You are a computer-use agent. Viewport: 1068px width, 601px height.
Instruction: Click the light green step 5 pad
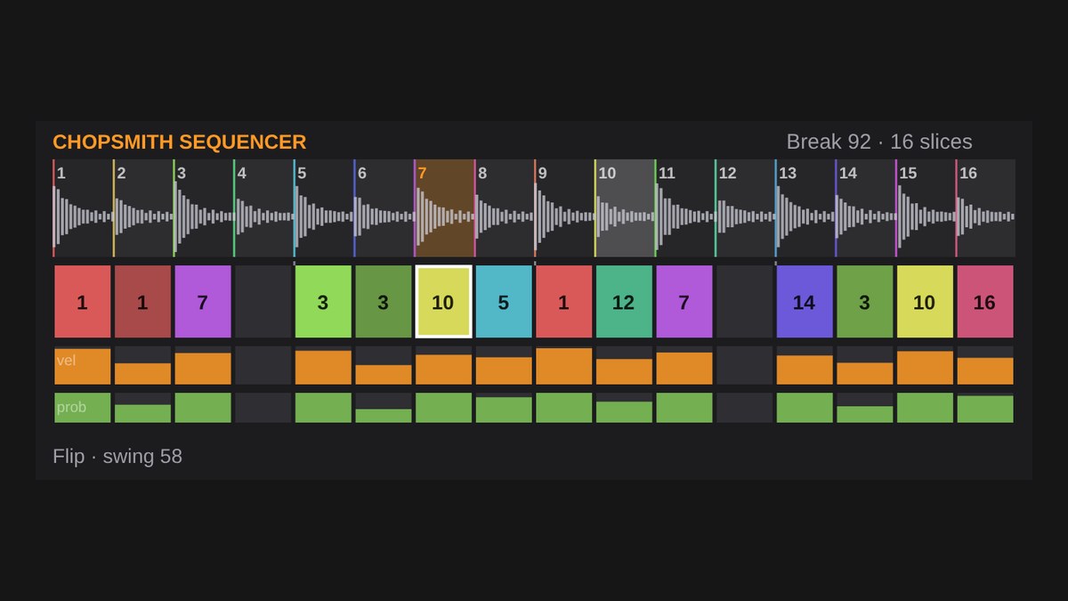point(323,302)
